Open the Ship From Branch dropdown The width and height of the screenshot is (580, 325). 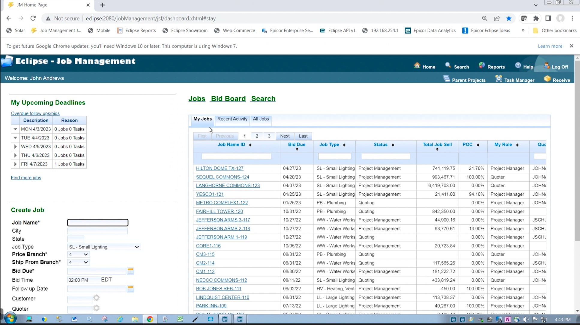(78, 262)
